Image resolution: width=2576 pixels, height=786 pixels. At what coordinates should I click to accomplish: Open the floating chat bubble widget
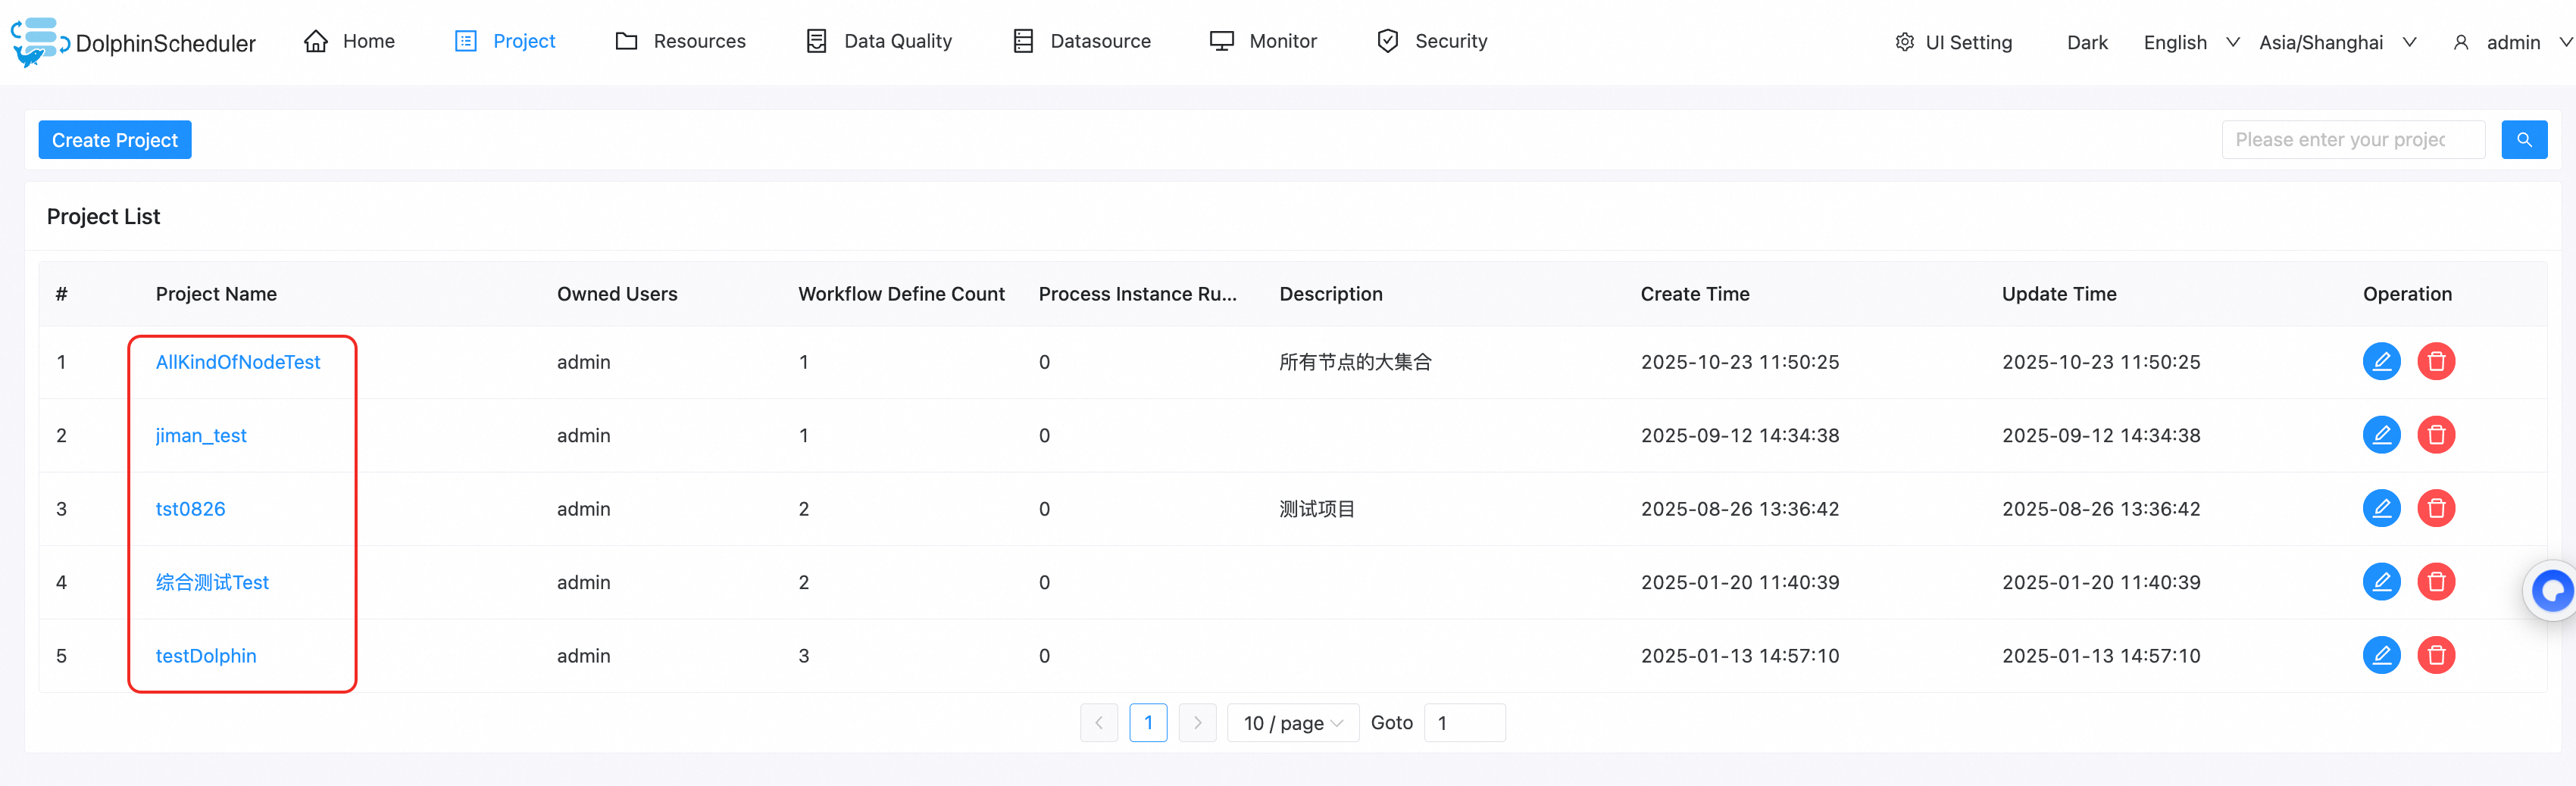click(x=2552, y=591)
